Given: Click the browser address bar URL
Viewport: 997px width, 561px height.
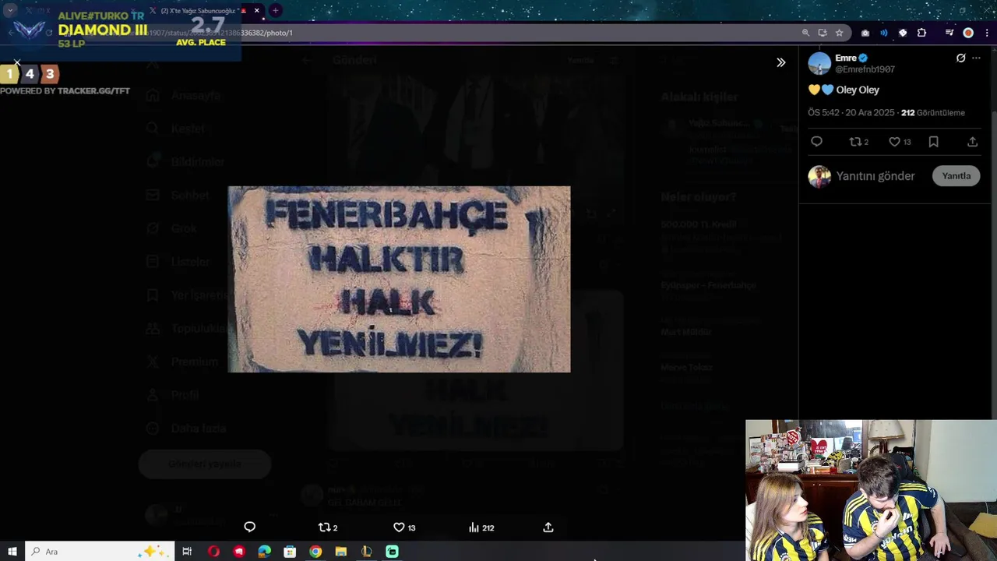Looking at the screenshot, I should (x=467, y=33).
